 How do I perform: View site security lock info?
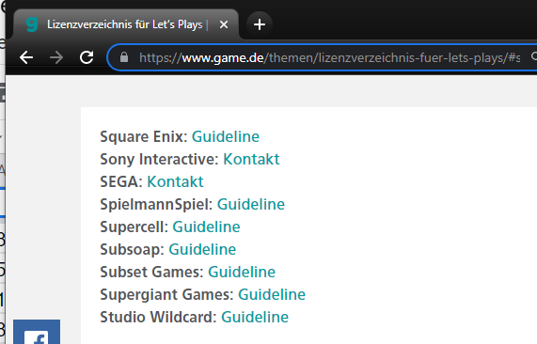pyautogui.click(x=124, y=57)
